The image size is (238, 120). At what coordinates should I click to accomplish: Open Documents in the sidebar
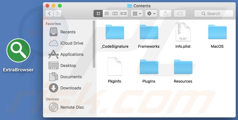[71, 77]
